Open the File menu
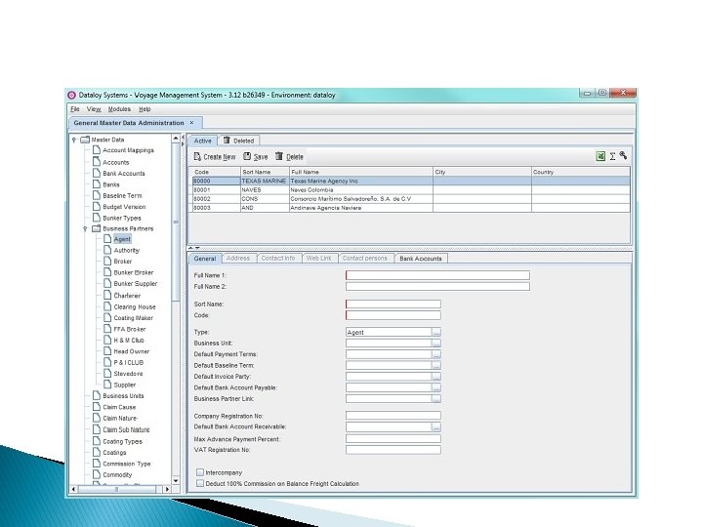The width and height of the screenshot is (703, 527). click(75, 109)
